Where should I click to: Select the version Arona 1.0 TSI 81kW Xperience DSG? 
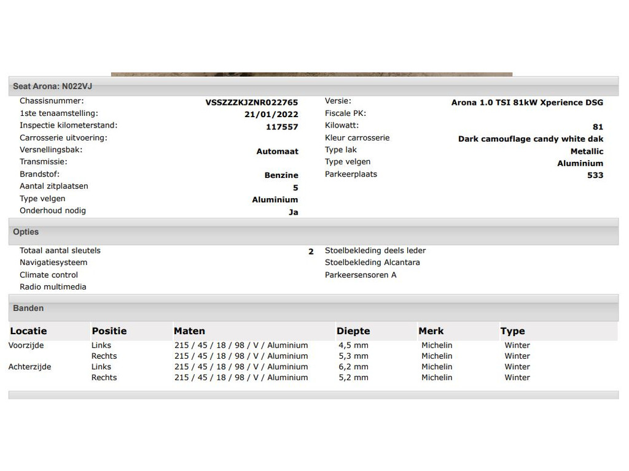click(527, 102)
